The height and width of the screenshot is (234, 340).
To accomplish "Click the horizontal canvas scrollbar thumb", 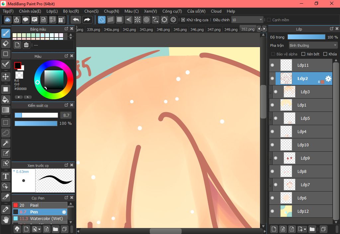I will click(166, 231).
